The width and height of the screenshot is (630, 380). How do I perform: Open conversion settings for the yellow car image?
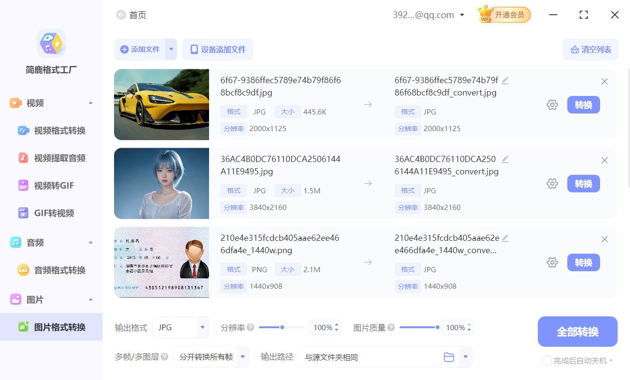pyautogui.click(x=552, y=104)
